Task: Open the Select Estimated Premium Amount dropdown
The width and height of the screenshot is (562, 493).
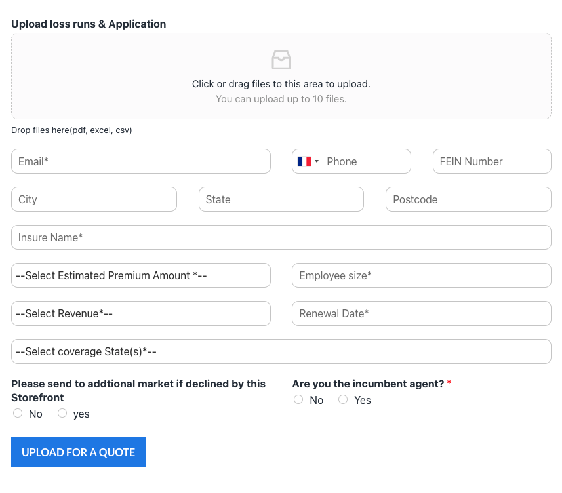Action: click(141, 275)
